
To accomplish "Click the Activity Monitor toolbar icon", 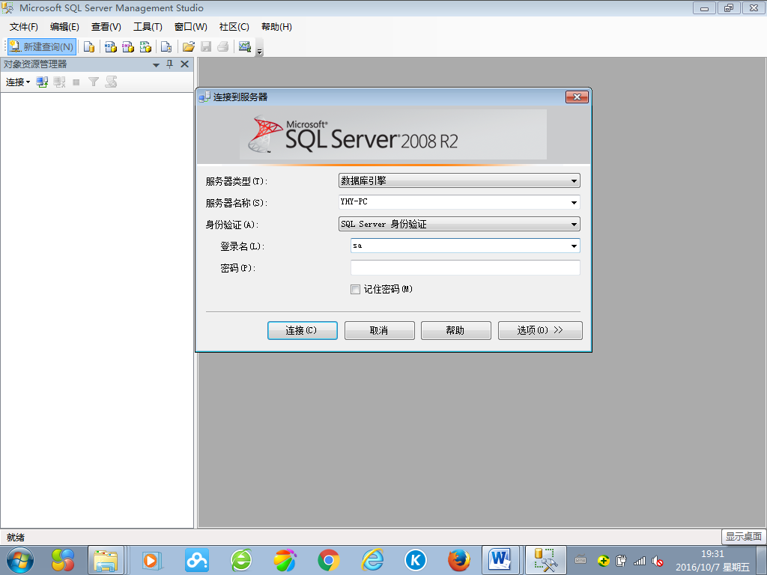I will (x=245, y=47).
